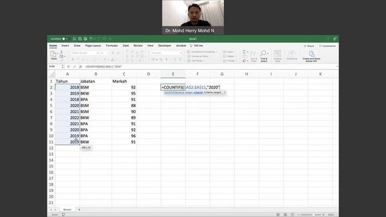Click the Find & Select magnifier icon
Image resolution: width=386 pixels, height=217 pixels.
point(264,54)
